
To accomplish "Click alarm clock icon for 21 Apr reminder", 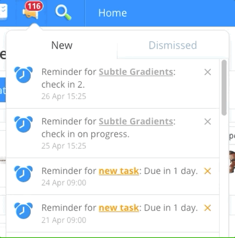I will click(23, 211).
